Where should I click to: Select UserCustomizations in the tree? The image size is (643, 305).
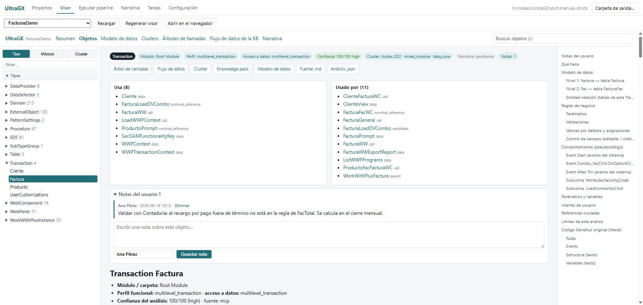(29, 195)
